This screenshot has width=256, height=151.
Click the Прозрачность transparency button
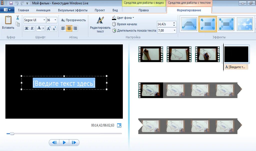click(73, 20)
